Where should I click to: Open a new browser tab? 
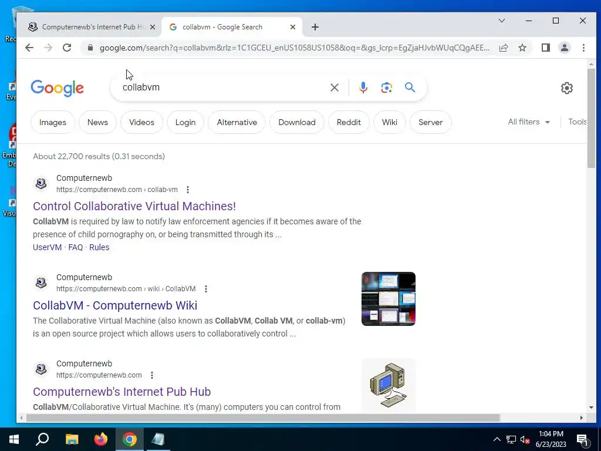(315, 27)
